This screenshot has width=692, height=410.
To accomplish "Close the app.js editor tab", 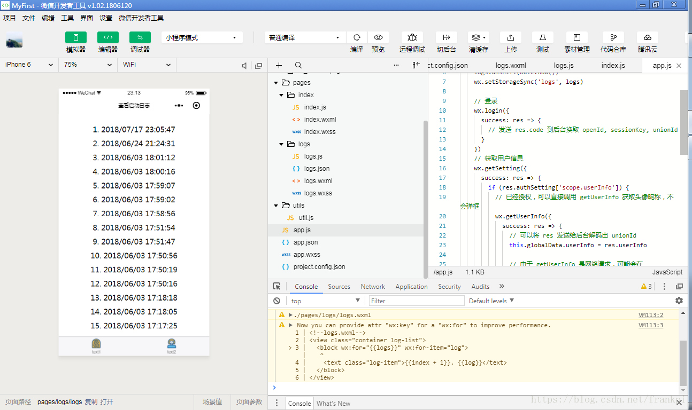I will (679, 66).
